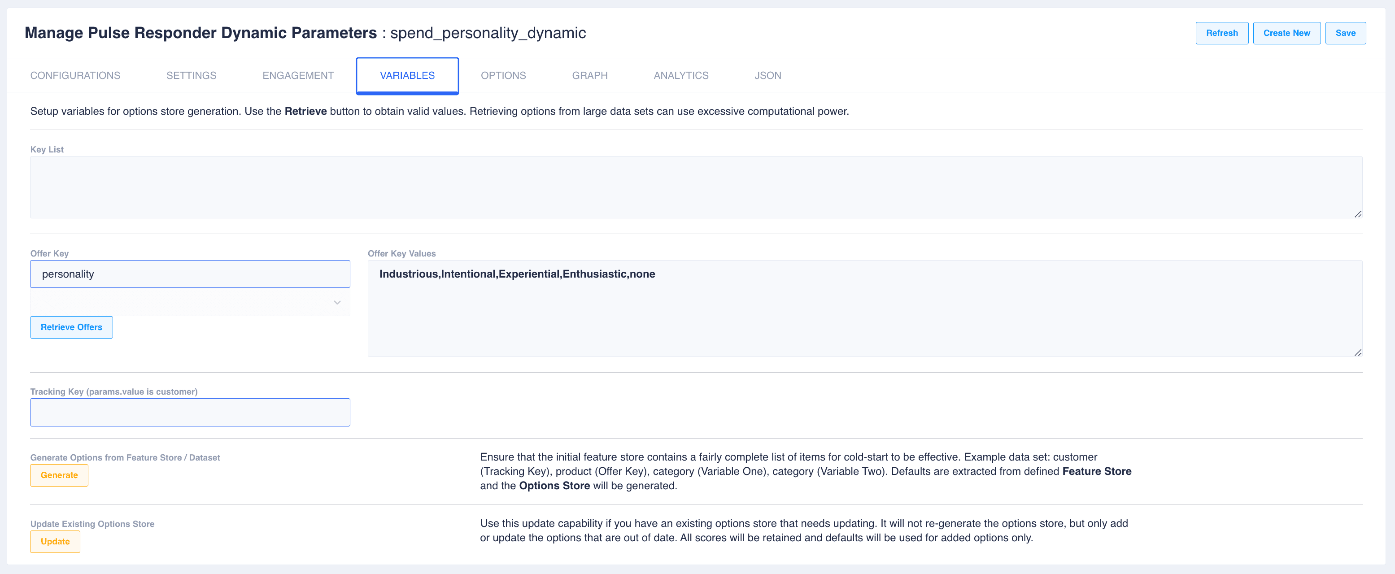Open the Graph tab
This screenshot has height=574, width=1395.
point(590,75)
